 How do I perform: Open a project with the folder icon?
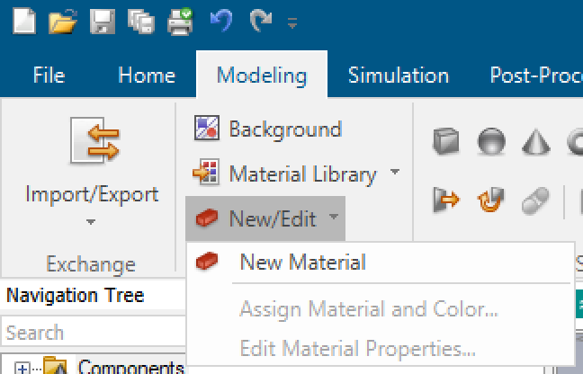[63, 22]
